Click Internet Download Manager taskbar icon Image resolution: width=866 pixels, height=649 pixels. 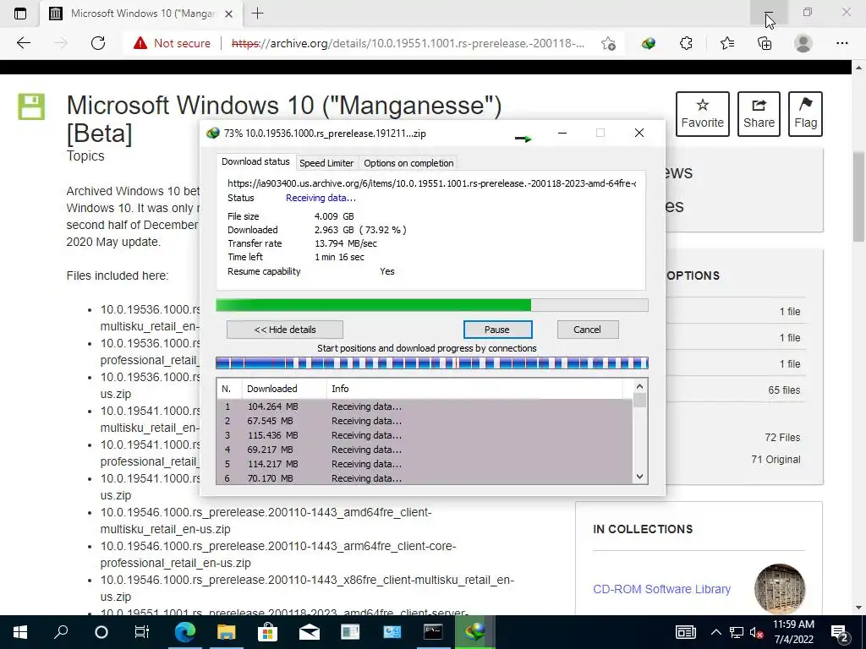pos(475,632)
